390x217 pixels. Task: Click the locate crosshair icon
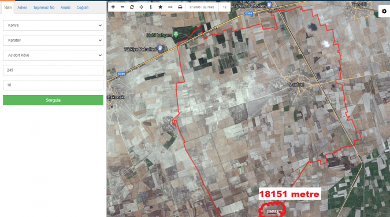click(142, 7)
